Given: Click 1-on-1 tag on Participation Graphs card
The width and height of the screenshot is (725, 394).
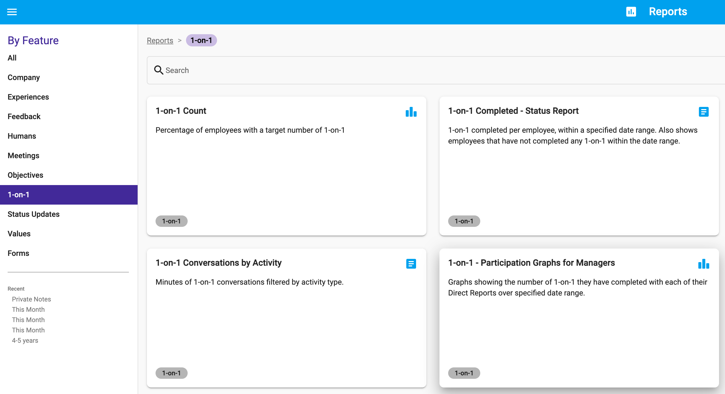Looking at the screenshot, I should (464, 373).
